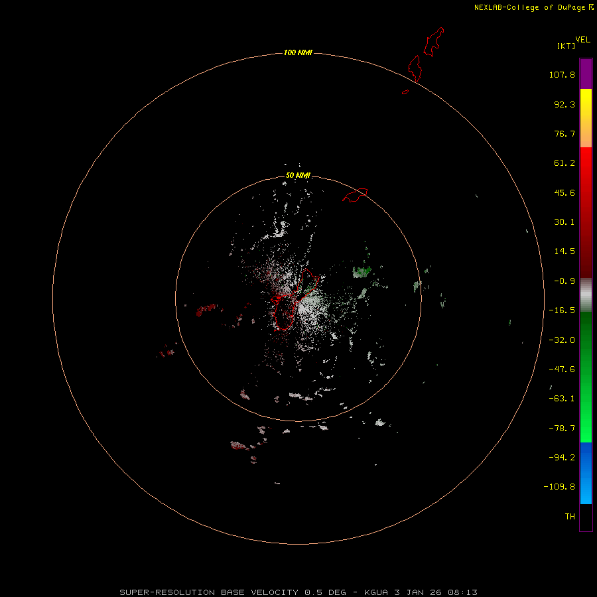Click the TH threshold label
This screenshot has width=597, height=597.
click(570, 517)
